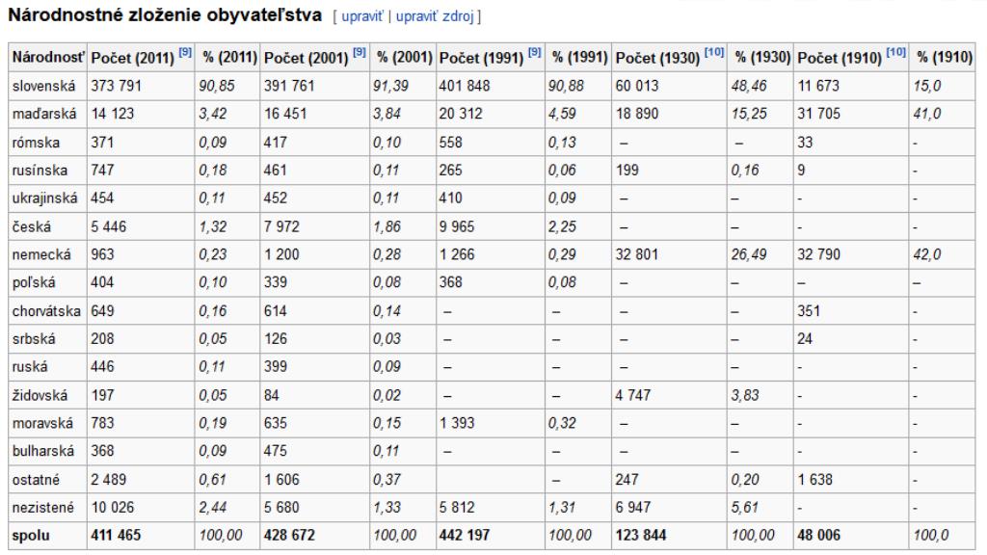
Task: Click the 'upraviť' edit link
Action: pos(362,16)
